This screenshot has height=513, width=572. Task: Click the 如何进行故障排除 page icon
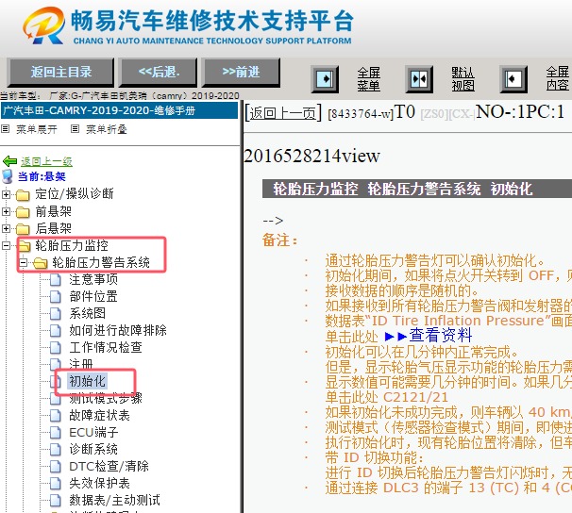[56, 330]
